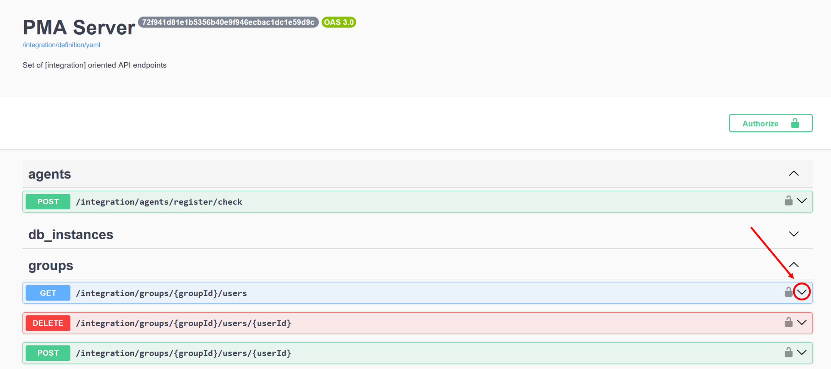The height and width of the screenshot is (369, 831).
Task: Expand the POST groups userId endpoint chevron
Action: (802, 353)
